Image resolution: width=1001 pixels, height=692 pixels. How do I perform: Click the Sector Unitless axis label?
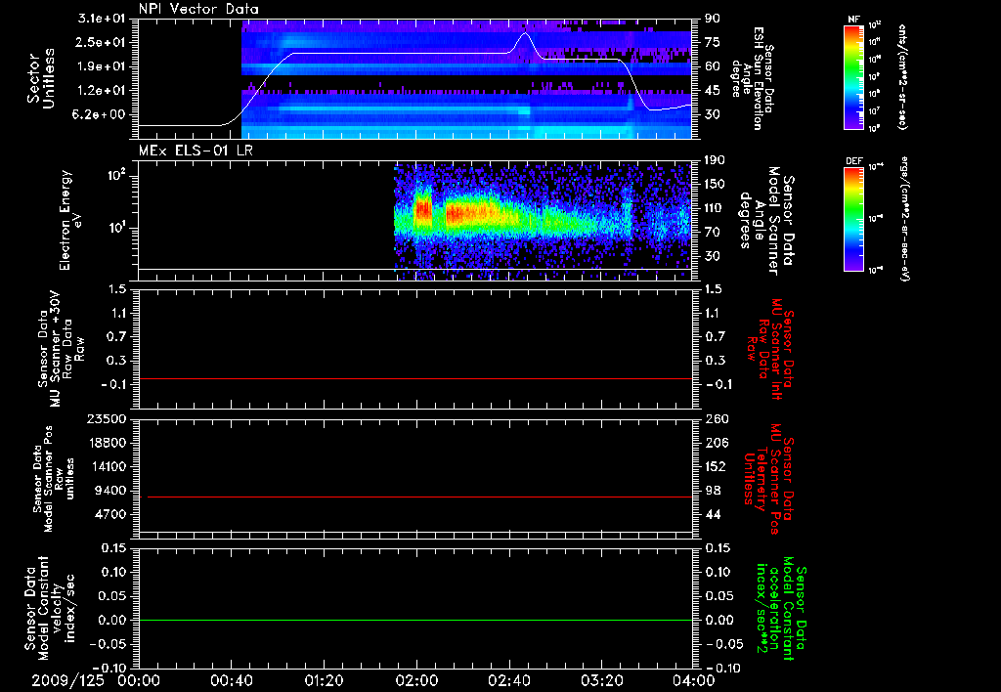click(41, 79)
